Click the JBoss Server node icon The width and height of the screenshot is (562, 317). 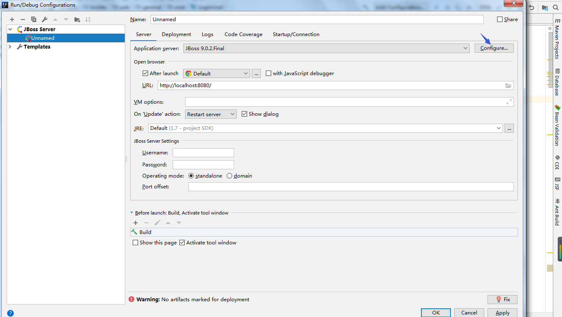(20, 29)
